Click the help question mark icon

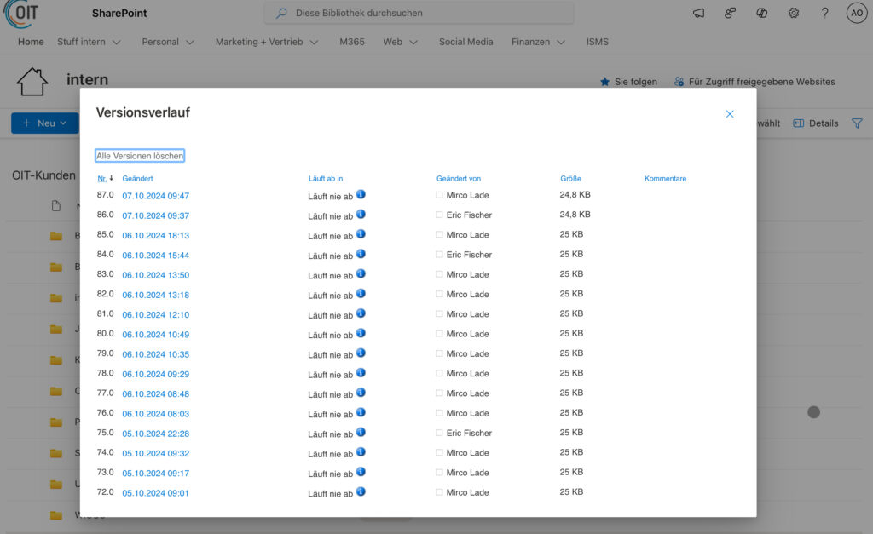824,13
